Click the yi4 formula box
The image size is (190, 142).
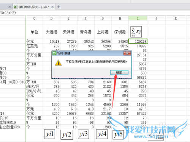102,134
